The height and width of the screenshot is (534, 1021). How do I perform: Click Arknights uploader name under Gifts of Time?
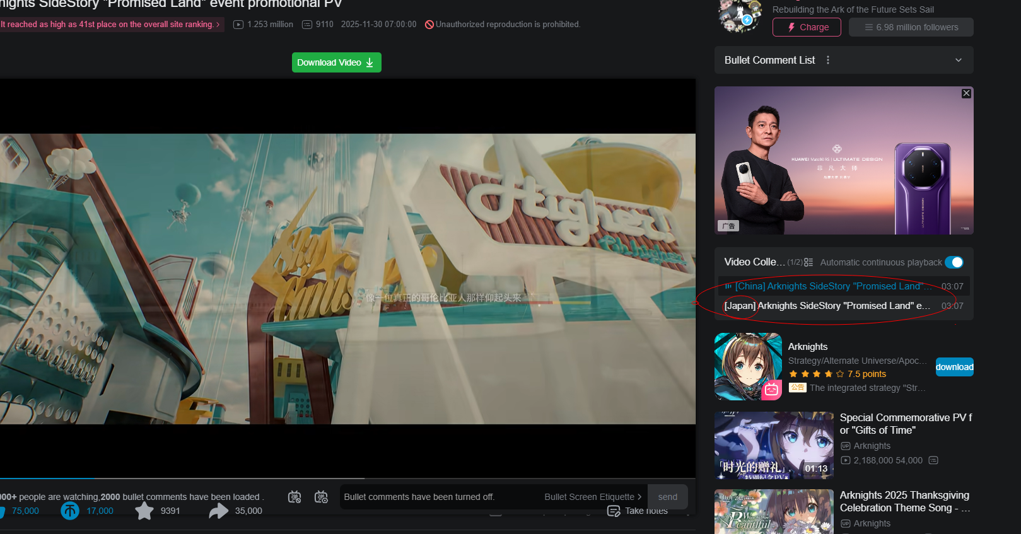tap(872, 446)
